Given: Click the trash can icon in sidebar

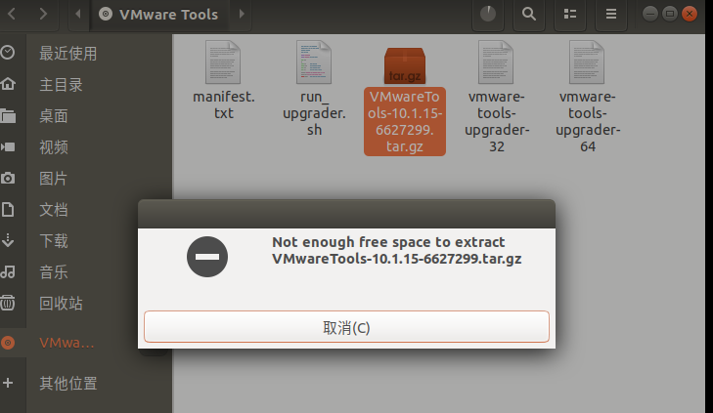Looking at the screenshot, I should 8,303.
